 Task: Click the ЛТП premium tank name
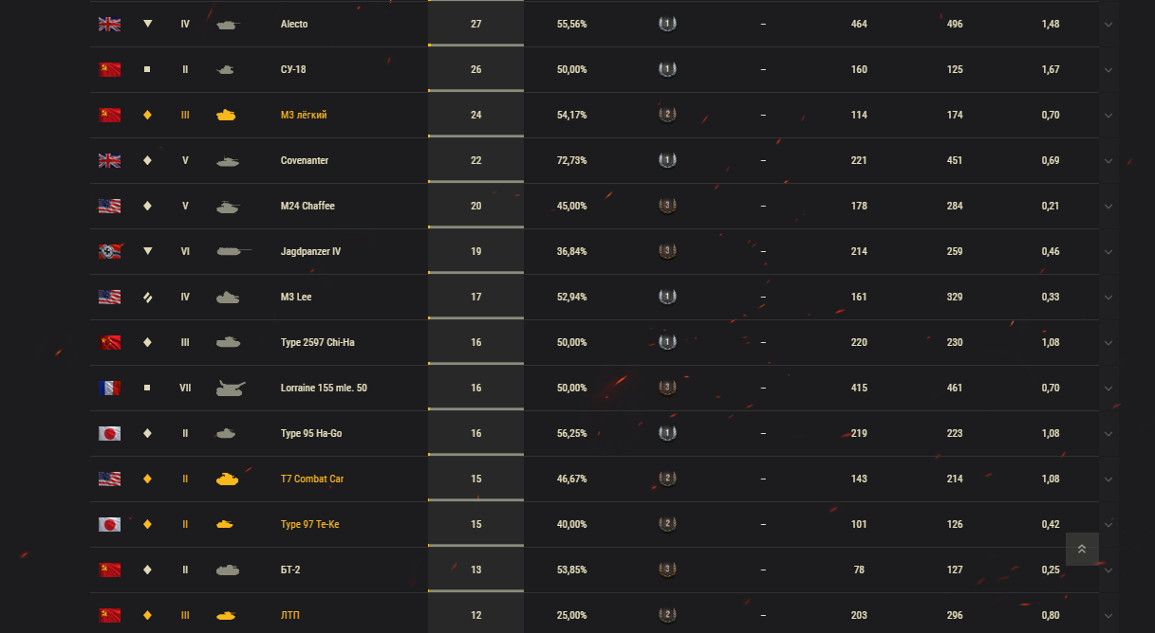[290, 615]
